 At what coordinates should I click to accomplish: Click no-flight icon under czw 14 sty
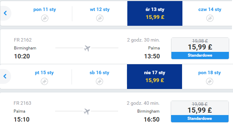(x=210, y=18)
